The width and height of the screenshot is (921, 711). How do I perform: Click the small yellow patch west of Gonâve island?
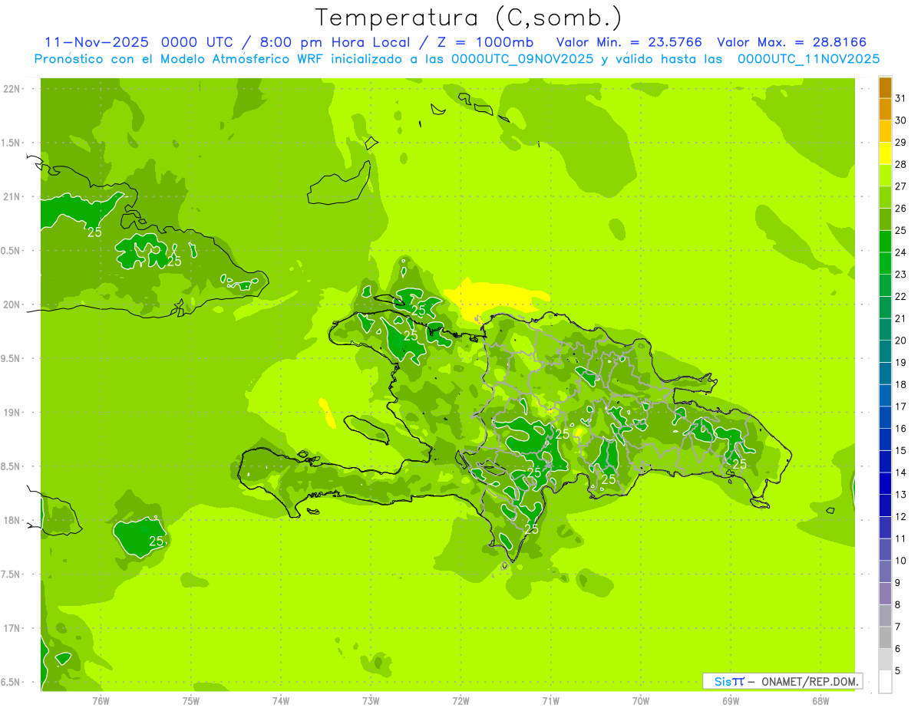point(327,412)
